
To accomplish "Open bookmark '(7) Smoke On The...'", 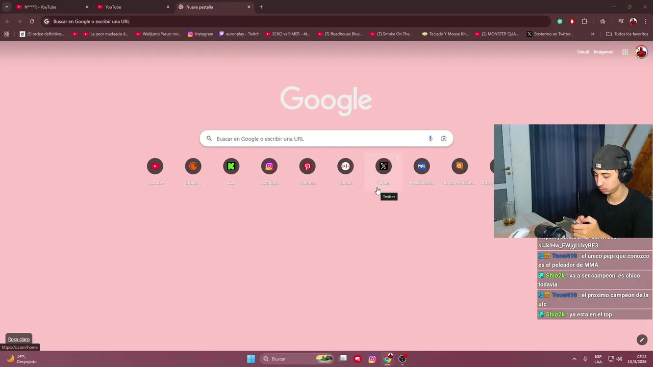I will tap(391, 34).
